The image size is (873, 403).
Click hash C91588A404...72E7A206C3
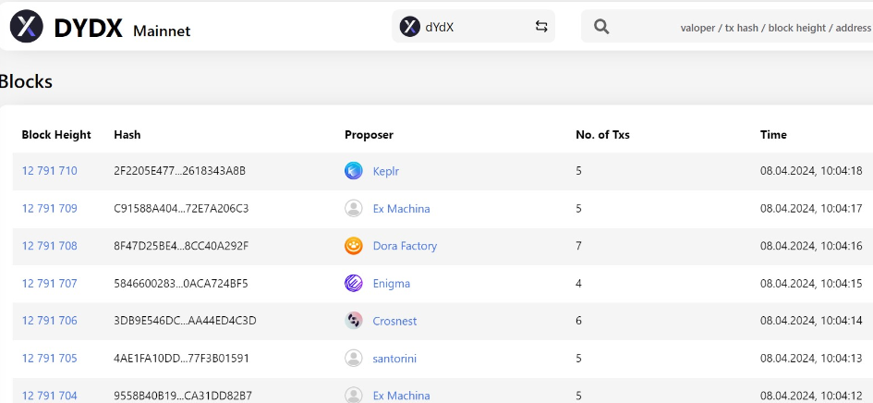coord(181,209)
